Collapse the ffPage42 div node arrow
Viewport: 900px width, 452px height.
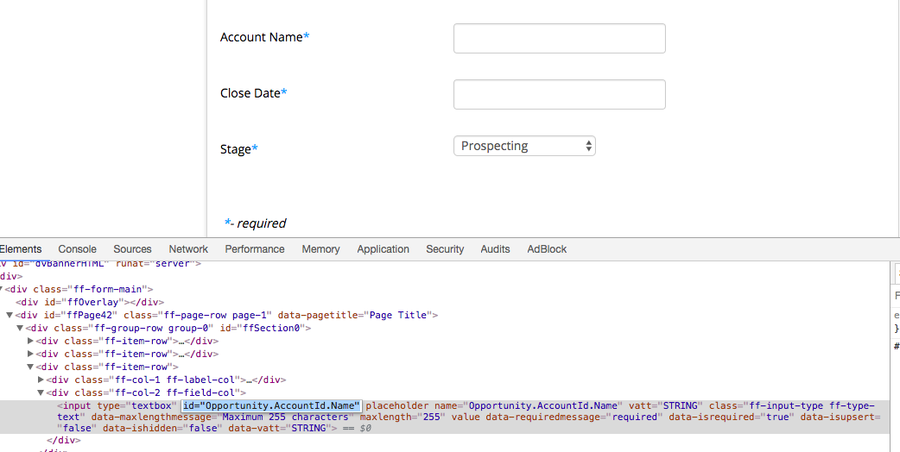point(10,316)
